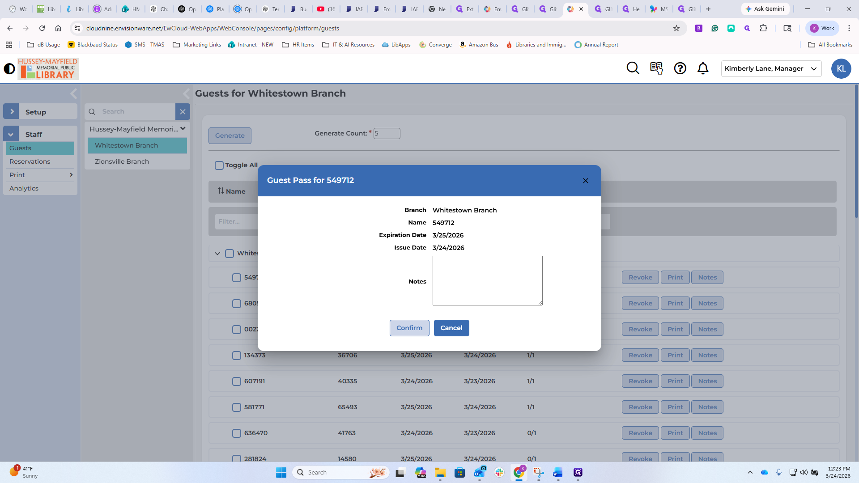This screenshot has height=483, width=859.
Task: Check the Toggle All checkbox
Action: [x=219, y=165]
